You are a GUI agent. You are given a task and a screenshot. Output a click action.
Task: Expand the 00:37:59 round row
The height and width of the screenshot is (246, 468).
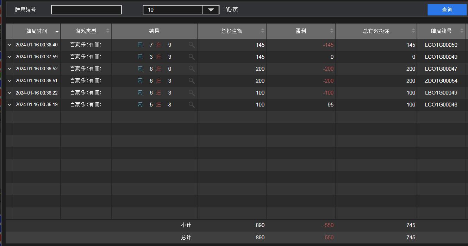(10, 57)
